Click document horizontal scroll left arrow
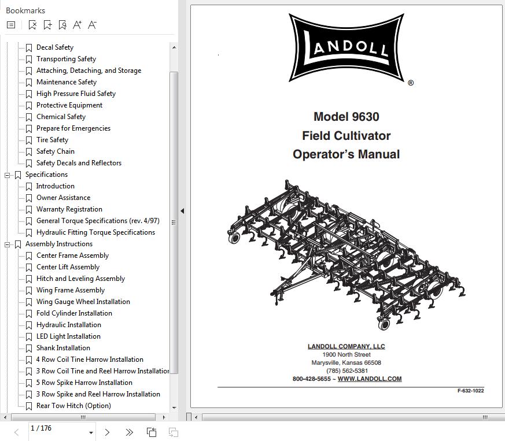505x441 pixels. tap(196, 417)
